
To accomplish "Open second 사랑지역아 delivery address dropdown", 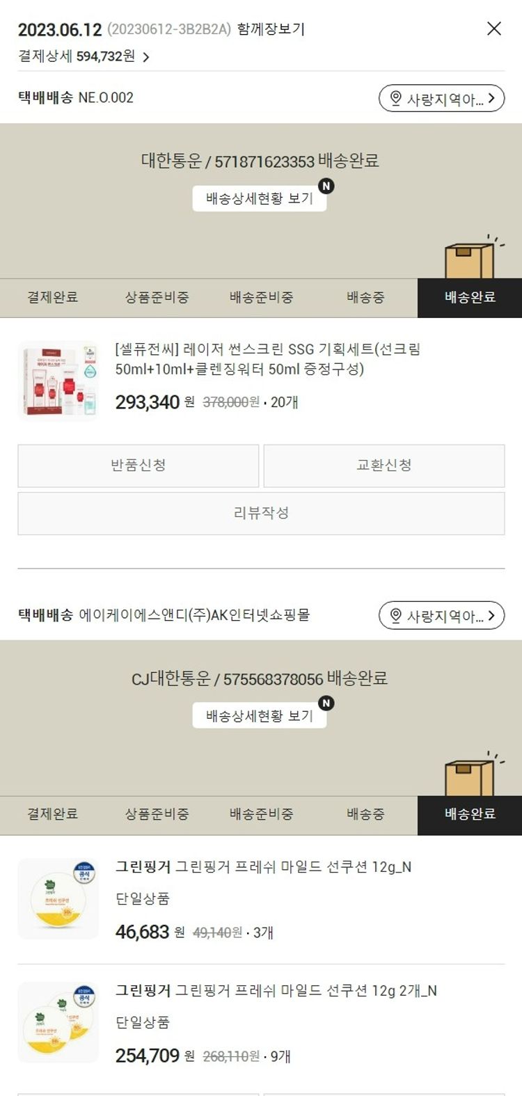I will (441, 616).
